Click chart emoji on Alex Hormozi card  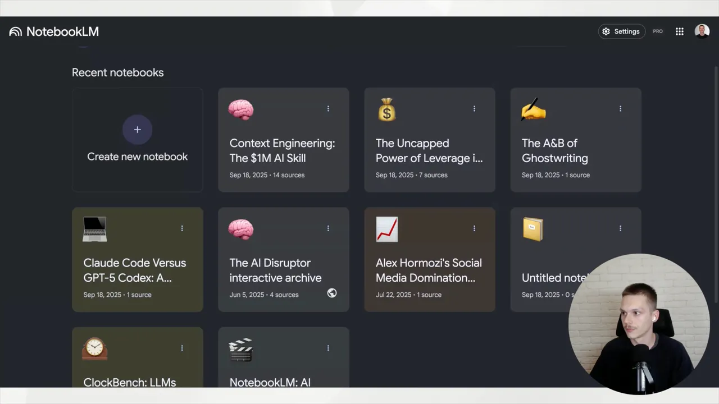(387, 229)
